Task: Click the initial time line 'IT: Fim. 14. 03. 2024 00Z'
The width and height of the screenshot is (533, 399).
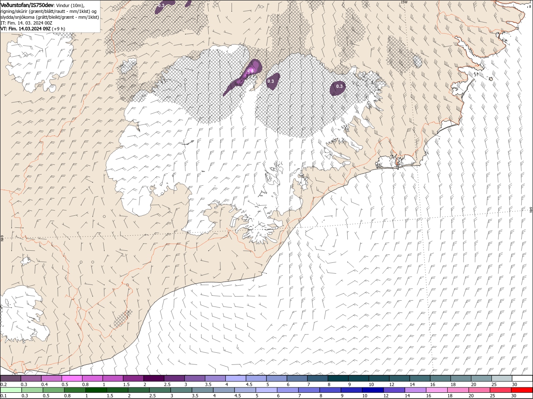Action: pos(26,23)
